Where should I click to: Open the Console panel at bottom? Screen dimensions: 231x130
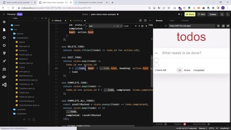tap(159, 124)
